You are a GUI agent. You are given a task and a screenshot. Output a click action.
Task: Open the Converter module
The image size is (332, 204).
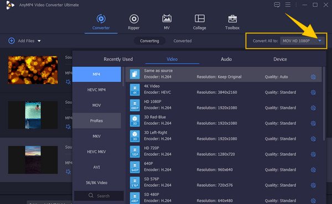pos(101,22)
